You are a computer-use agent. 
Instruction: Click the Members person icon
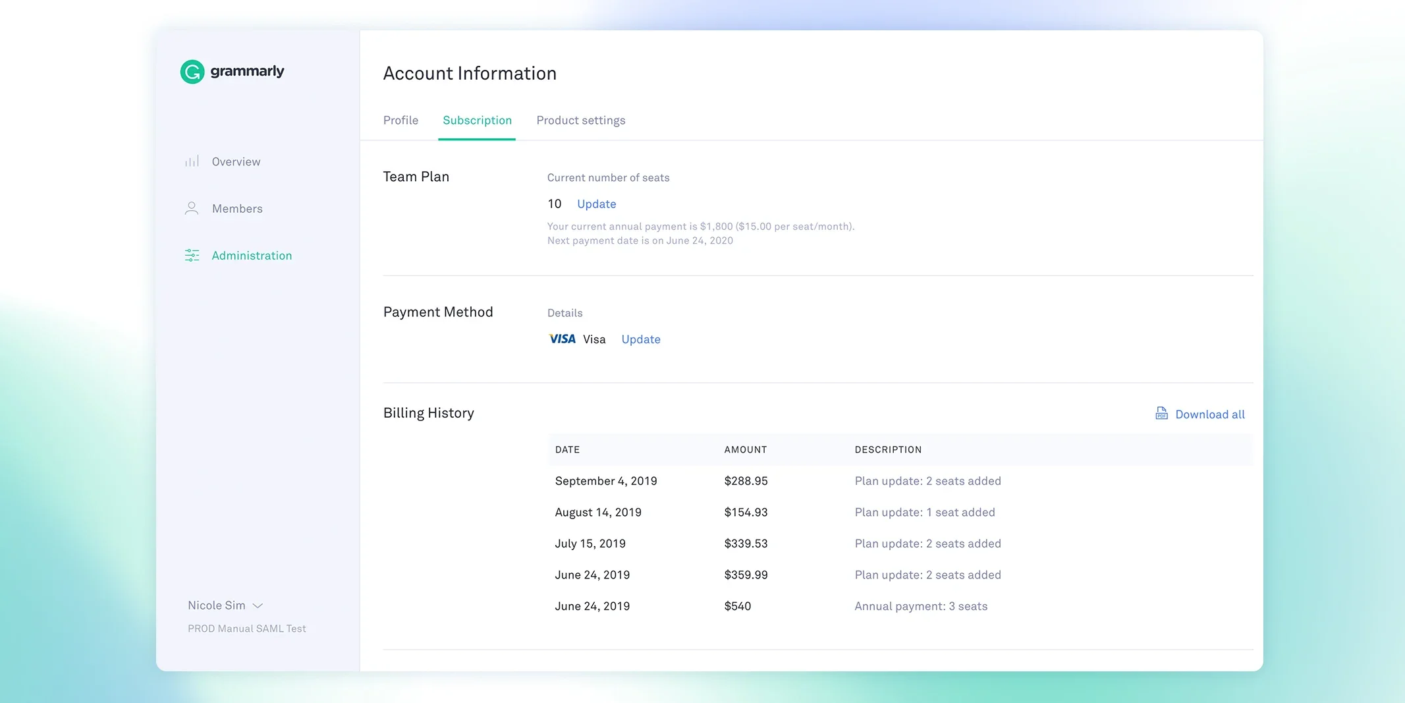(192, 209)
